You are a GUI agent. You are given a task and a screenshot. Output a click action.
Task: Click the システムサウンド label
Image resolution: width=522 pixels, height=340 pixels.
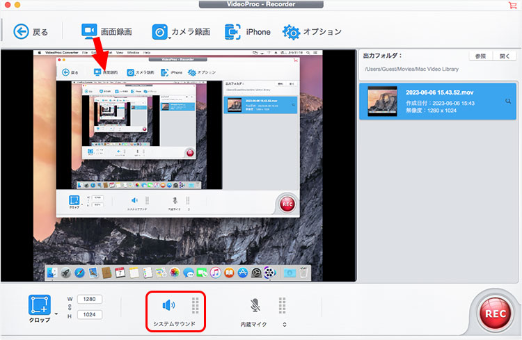tap(174, 324)
